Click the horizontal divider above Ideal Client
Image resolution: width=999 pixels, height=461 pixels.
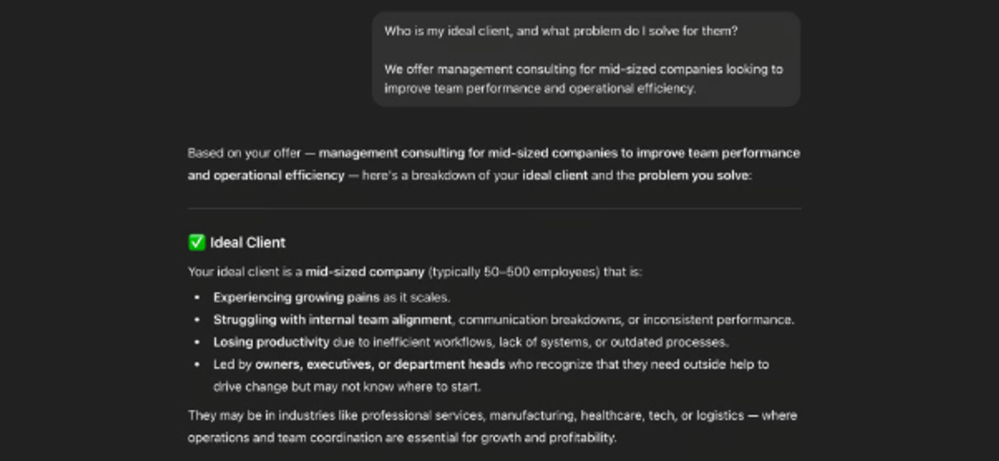pos(495,208)
